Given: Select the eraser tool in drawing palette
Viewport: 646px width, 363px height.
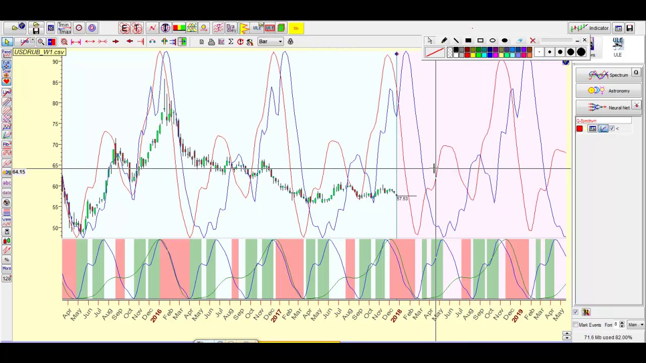Looking at the screenshot, I should point(519,41).
